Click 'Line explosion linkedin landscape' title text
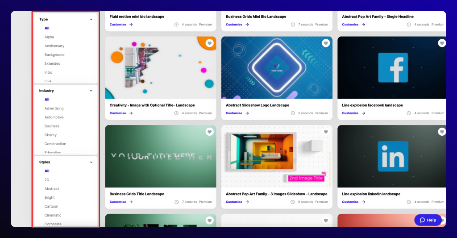 (371, 194)
